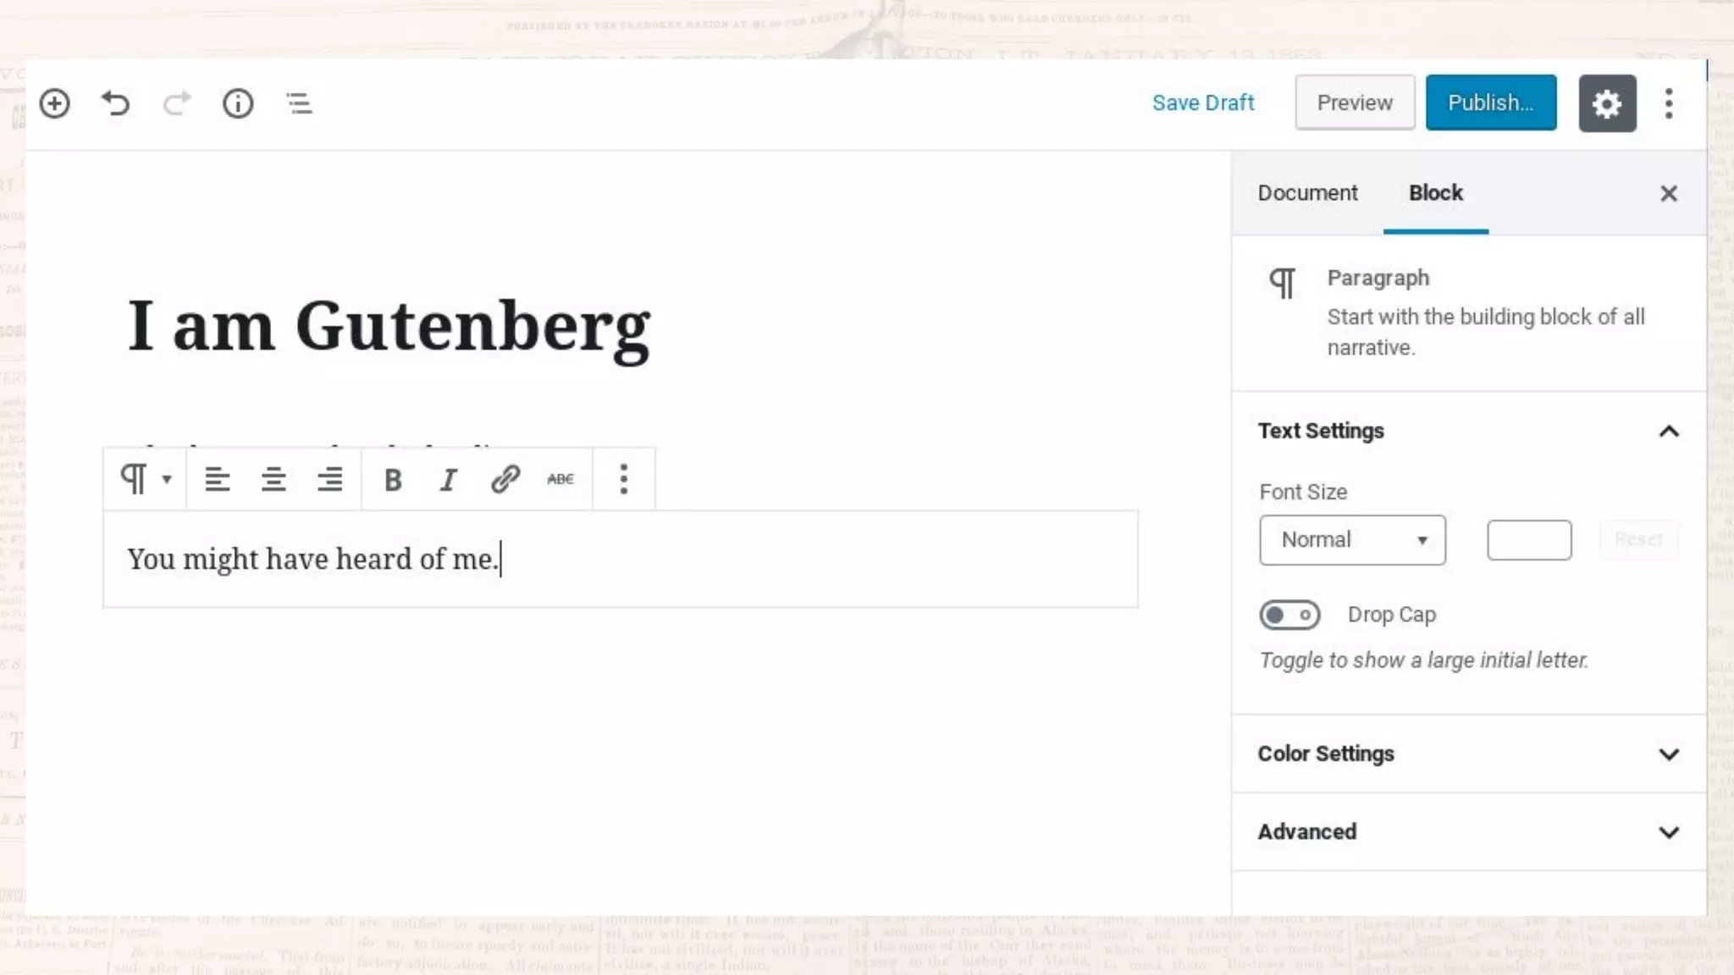Toggle the settings sidebar gear button
The image size is (1734, 975).
click(1606, 103)
